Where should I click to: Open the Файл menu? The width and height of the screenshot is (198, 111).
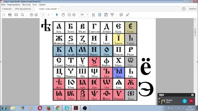[x=3, y=5]
